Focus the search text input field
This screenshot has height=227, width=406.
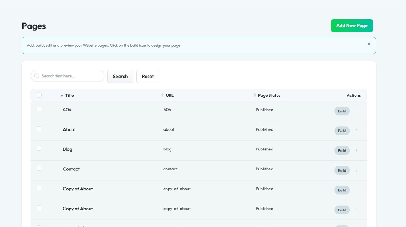(x=71, y=76)
